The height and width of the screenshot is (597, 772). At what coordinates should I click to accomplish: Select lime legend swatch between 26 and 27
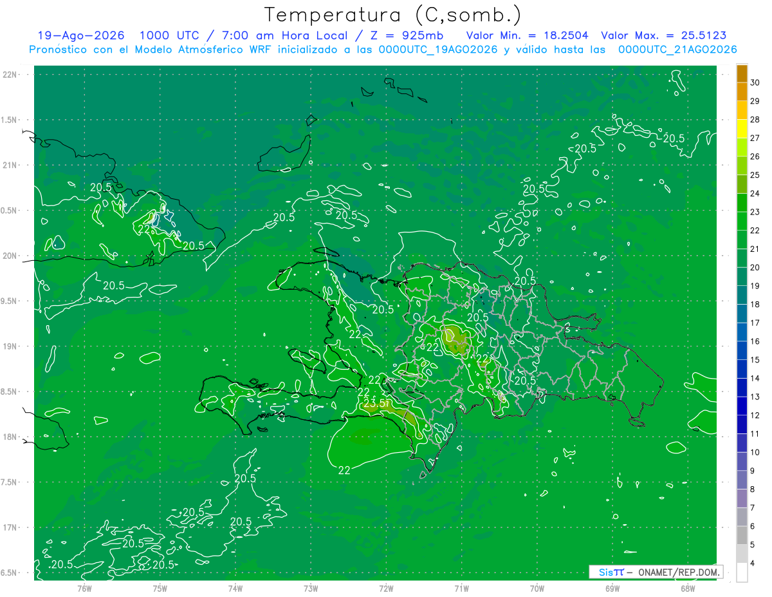click(x=742, y=147)
